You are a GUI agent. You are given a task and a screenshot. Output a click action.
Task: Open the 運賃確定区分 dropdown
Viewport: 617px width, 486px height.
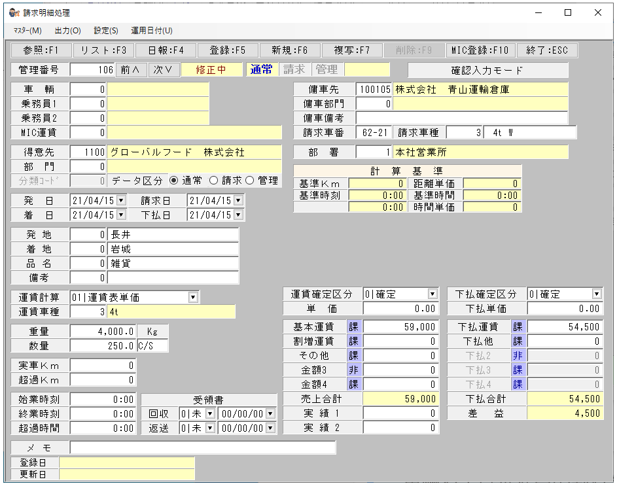(432, 294)
